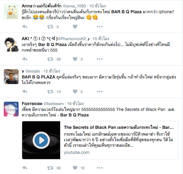Open the imtaiki profile photo
This screenshot has height=174, width=183.
tap(11, 77)
